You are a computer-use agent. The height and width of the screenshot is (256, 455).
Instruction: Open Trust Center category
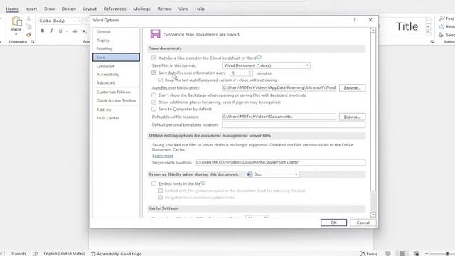tap(116, 118)
